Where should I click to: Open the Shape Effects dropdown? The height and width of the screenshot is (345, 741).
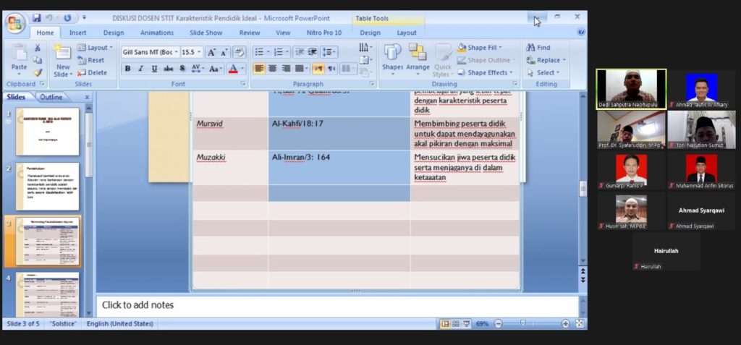coord(484,72)
